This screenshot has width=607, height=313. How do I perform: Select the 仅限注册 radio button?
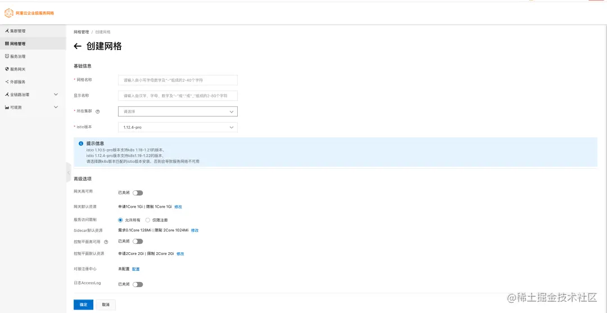[x=147, y=220]
